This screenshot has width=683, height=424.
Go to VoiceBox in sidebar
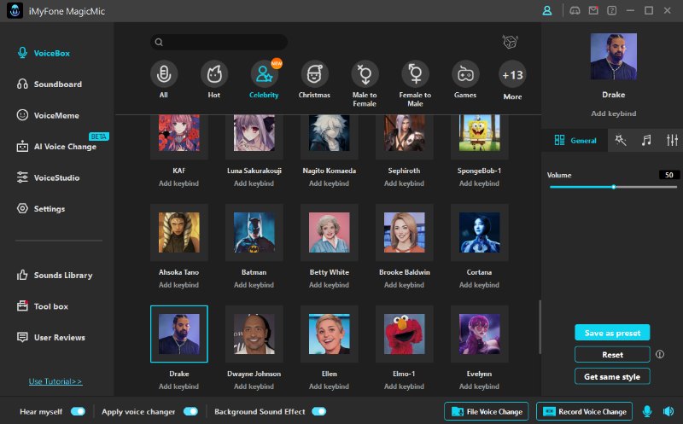pos(44,53)
